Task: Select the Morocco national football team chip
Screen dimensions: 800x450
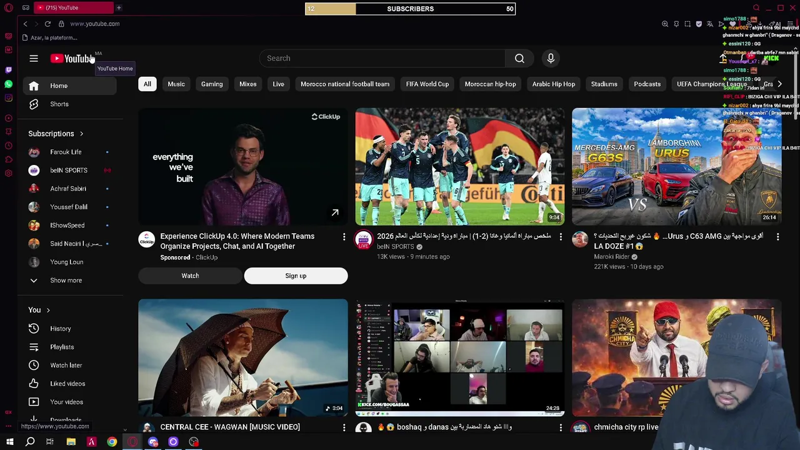Action: pos(345,84)
